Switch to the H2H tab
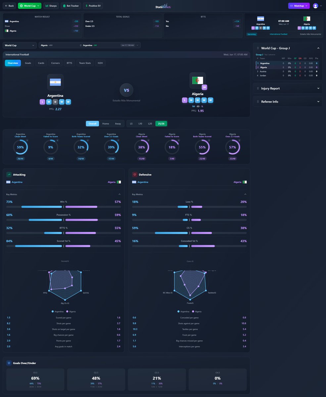Screen dimensions: 326x397 pyautogui.click(x=100, y=63)
